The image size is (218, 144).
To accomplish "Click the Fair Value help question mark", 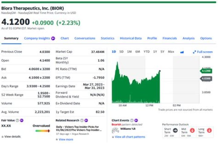I will point(17,120).
